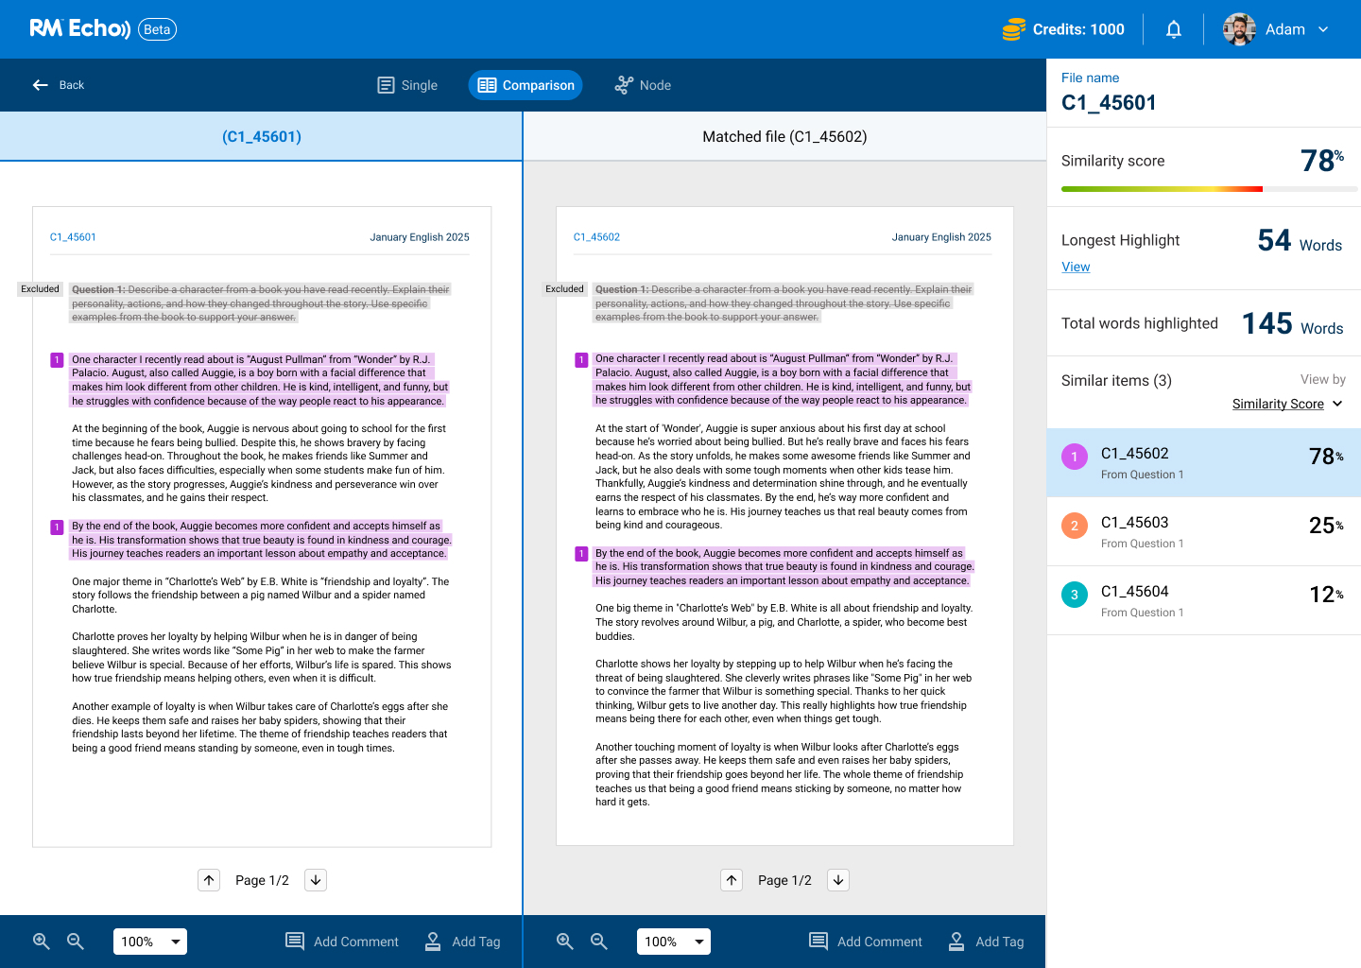Click the View longest highlight link
The width and height of the screenshot is (1361, 968).
tap(1076, 267)
